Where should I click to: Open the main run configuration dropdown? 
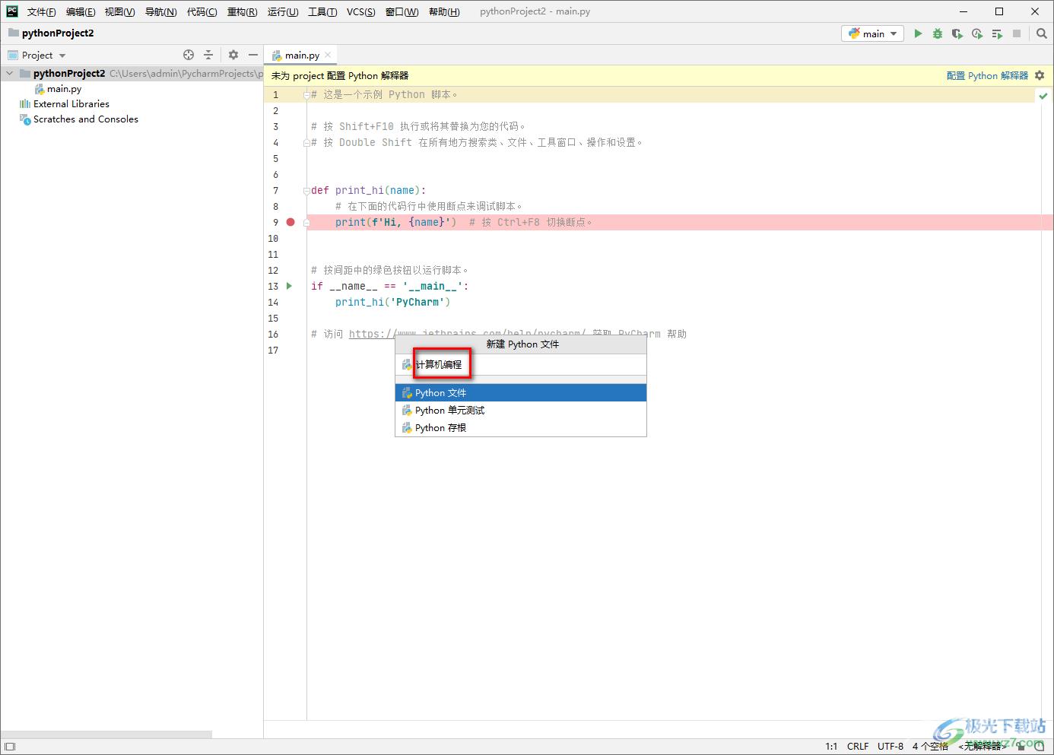(x=872, y=33)
